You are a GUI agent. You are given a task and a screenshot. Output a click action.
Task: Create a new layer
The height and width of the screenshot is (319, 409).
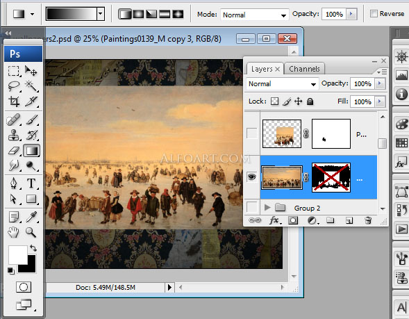tap(349, 221)
